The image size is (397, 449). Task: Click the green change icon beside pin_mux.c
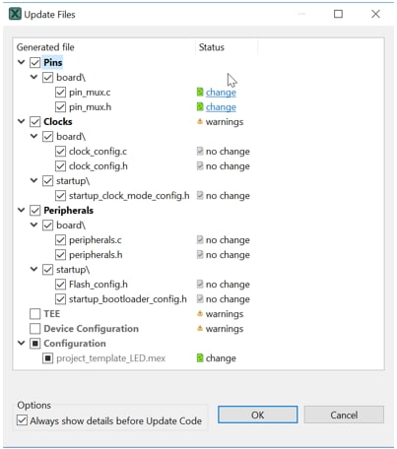[x=200, y=93]
